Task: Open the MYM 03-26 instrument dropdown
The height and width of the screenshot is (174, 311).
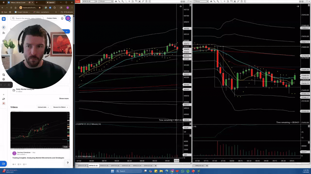Action: pos(96,2)
